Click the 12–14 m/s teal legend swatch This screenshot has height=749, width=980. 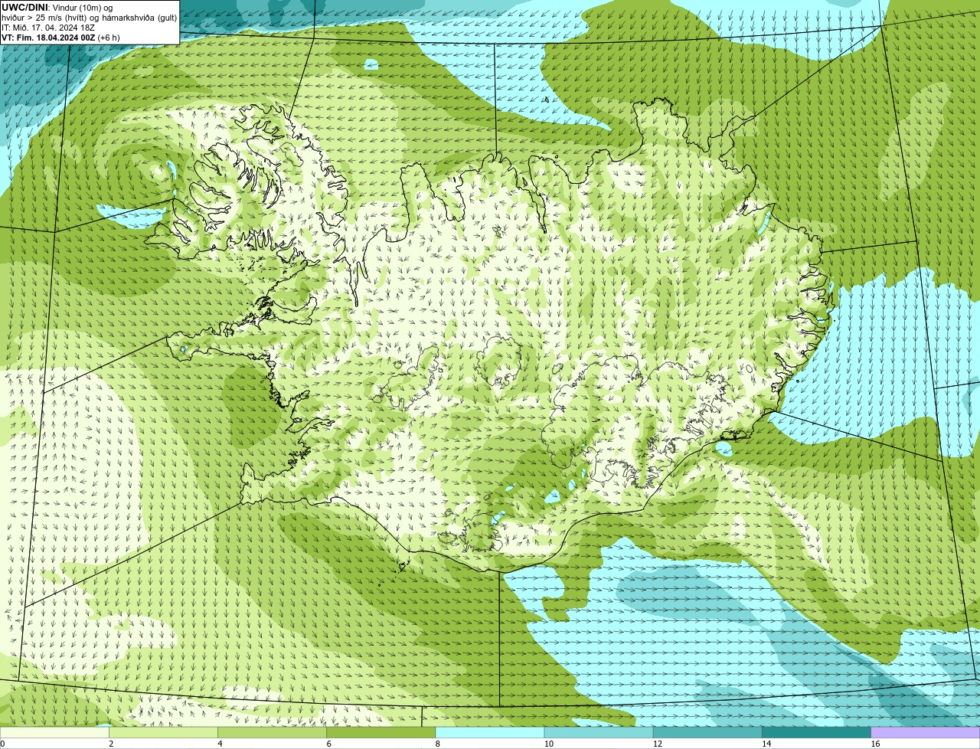pos(707,732)
